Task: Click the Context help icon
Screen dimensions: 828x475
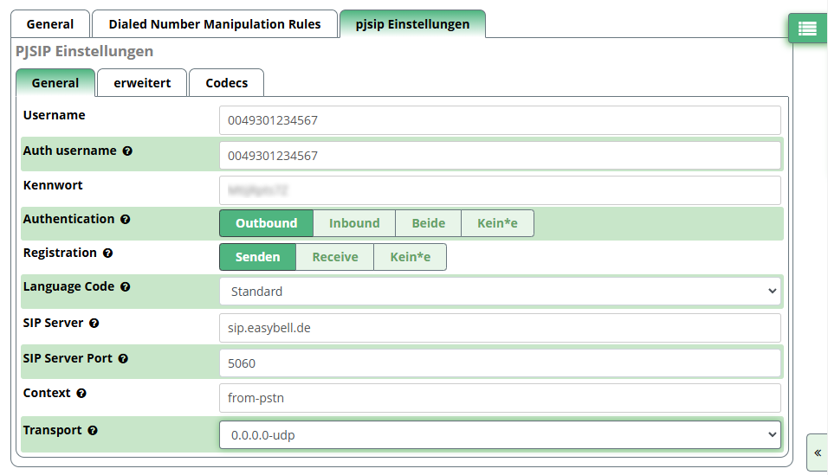Action: click(81, 394)
